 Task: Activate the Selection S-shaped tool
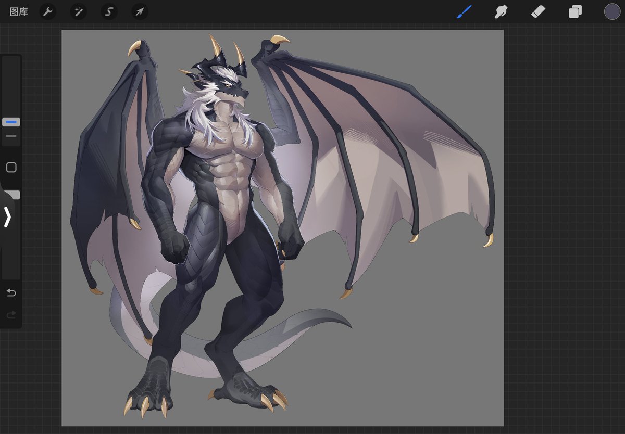tap(109, 11)
